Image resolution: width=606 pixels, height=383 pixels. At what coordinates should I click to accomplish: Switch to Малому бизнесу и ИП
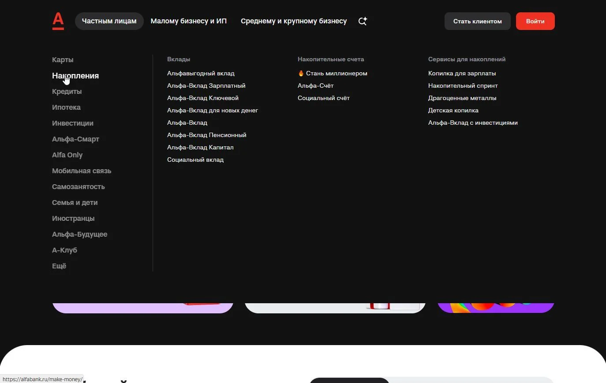[x=189, y=21]
